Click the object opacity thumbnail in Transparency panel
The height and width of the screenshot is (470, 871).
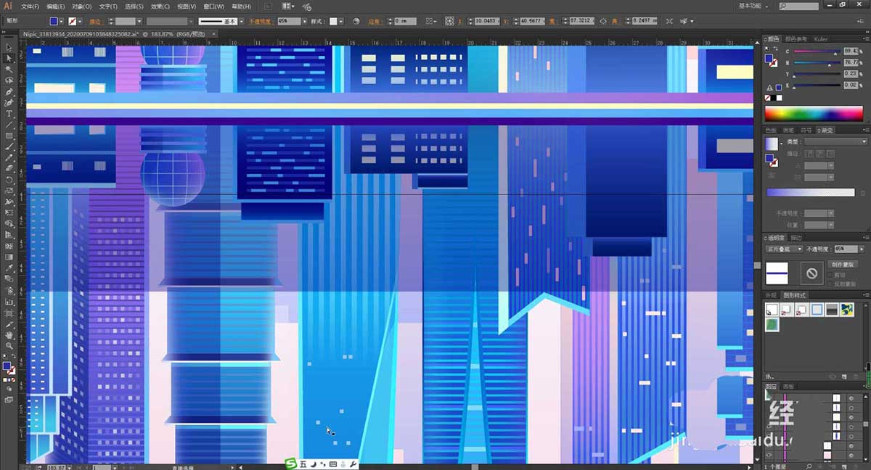[x=777, y=273]
